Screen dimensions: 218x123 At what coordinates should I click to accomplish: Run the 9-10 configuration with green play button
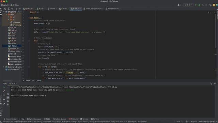[x=196, y=5]
